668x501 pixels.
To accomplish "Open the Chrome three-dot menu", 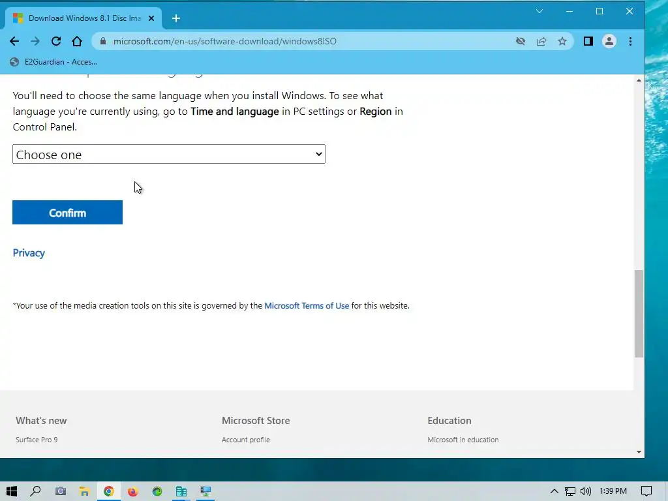I will coord(630,41).
